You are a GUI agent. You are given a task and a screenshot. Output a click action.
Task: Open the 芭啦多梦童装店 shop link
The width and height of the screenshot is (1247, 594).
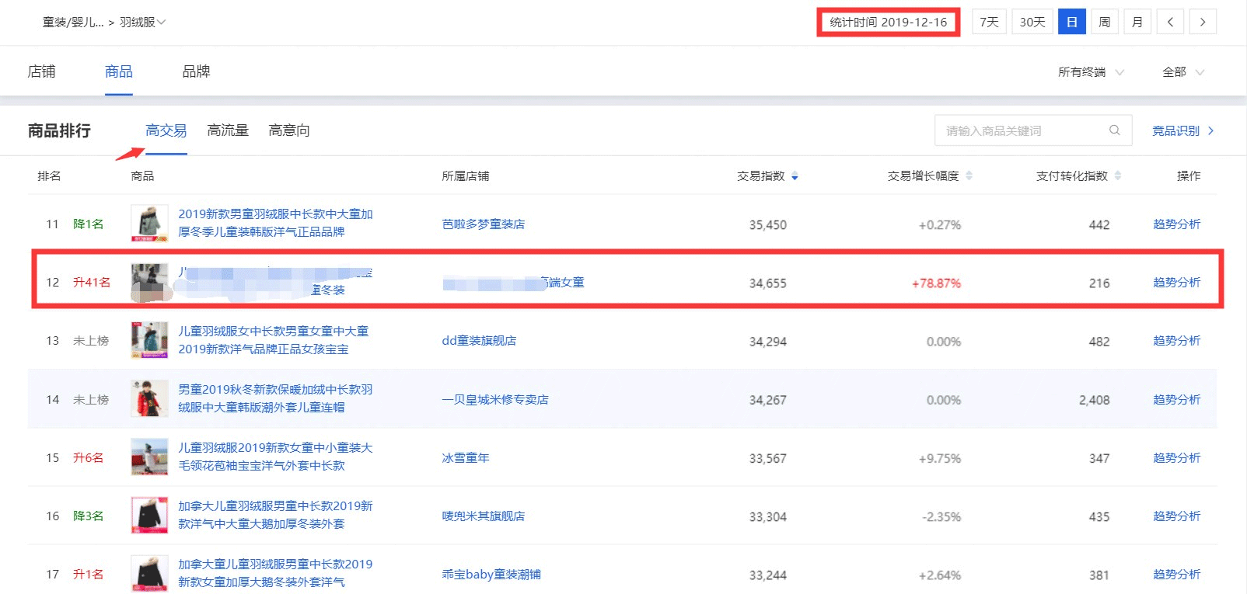483,224
